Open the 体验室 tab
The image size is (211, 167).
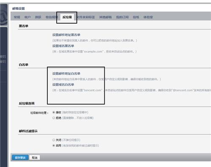148,17
